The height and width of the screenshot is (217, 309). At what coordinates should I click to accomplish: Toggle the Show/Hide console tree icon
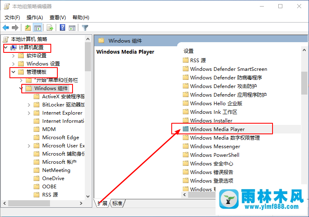pos(37,28)
